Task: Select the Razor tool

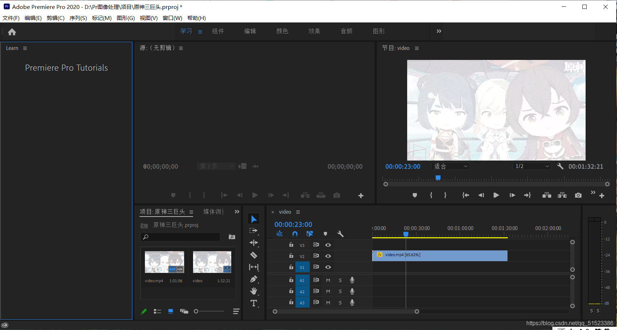Action: (x=254, y=255)
